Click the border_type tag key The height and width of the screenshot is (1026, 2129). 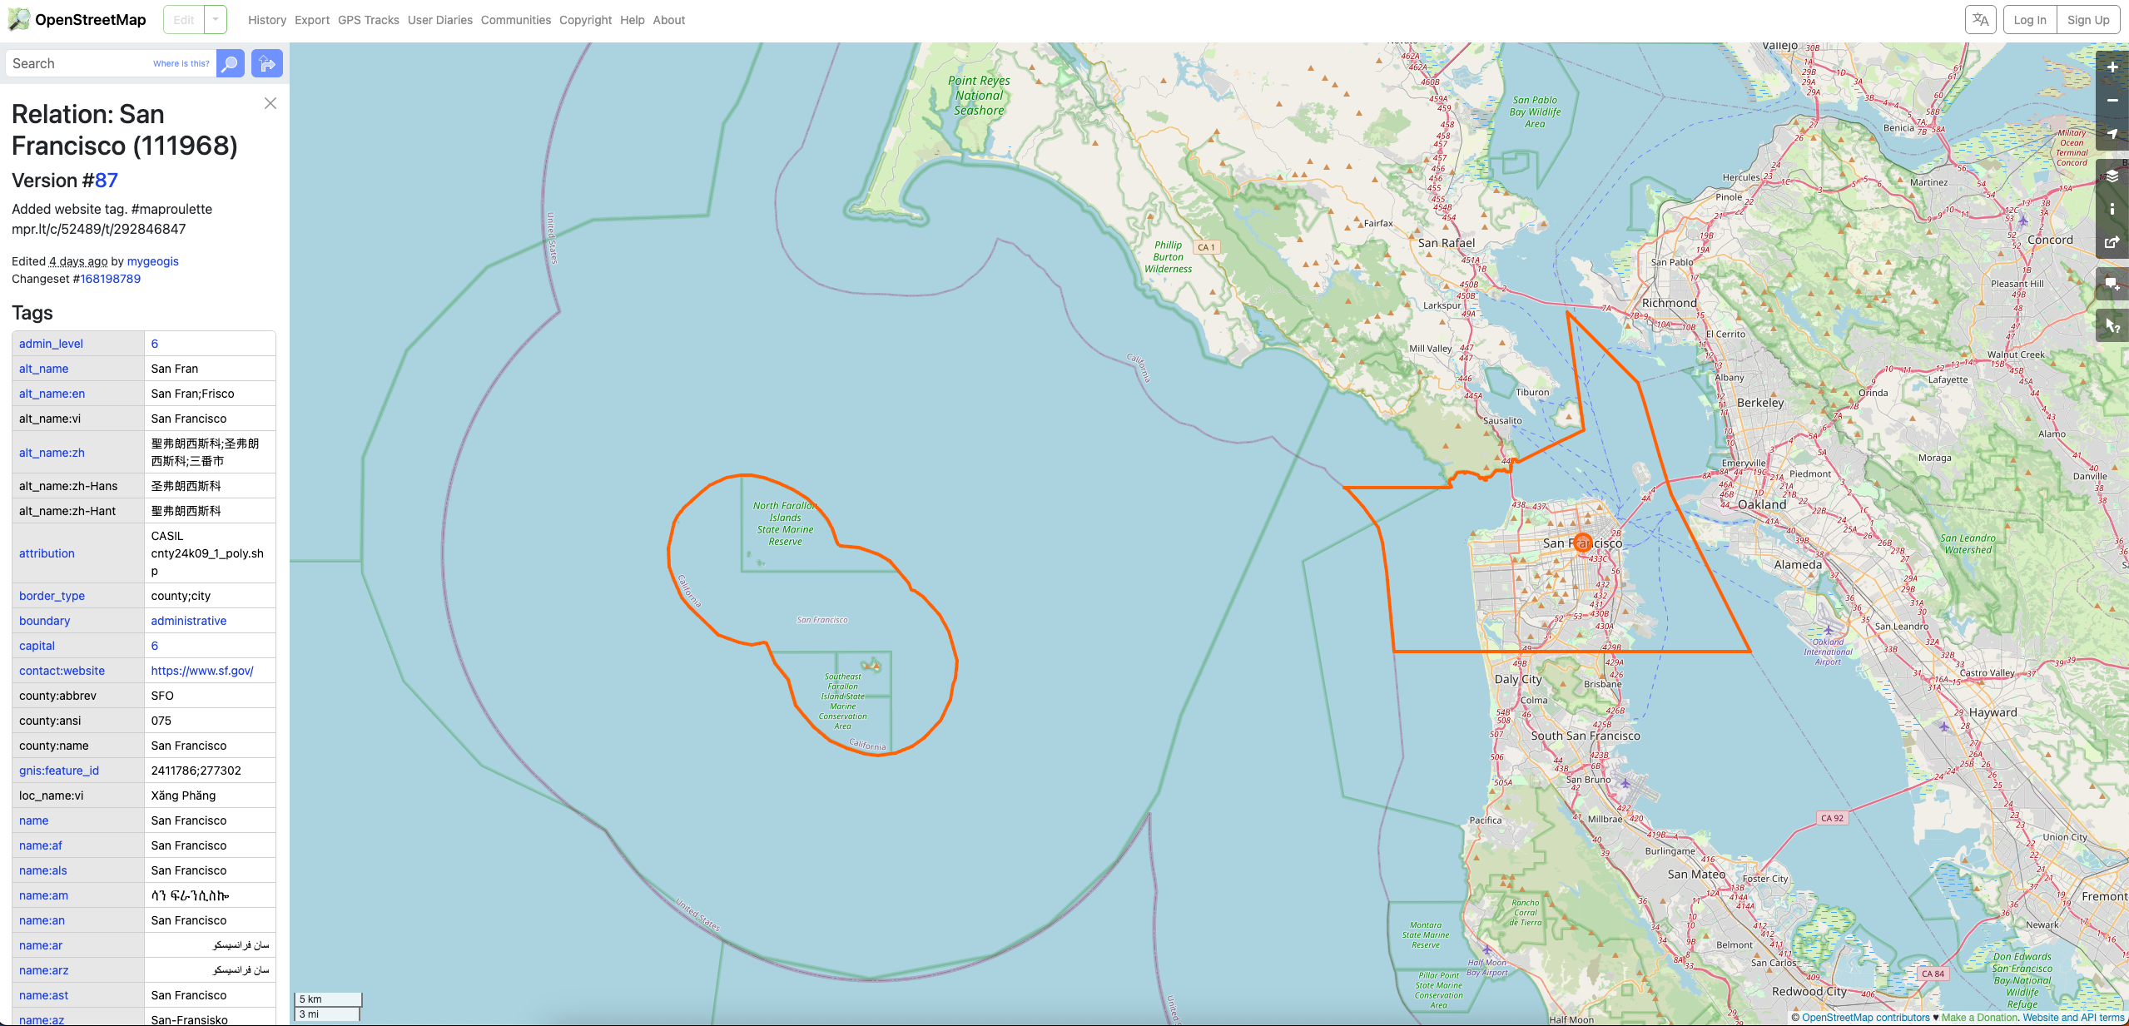pyautogui.click(x=52, y=596)
